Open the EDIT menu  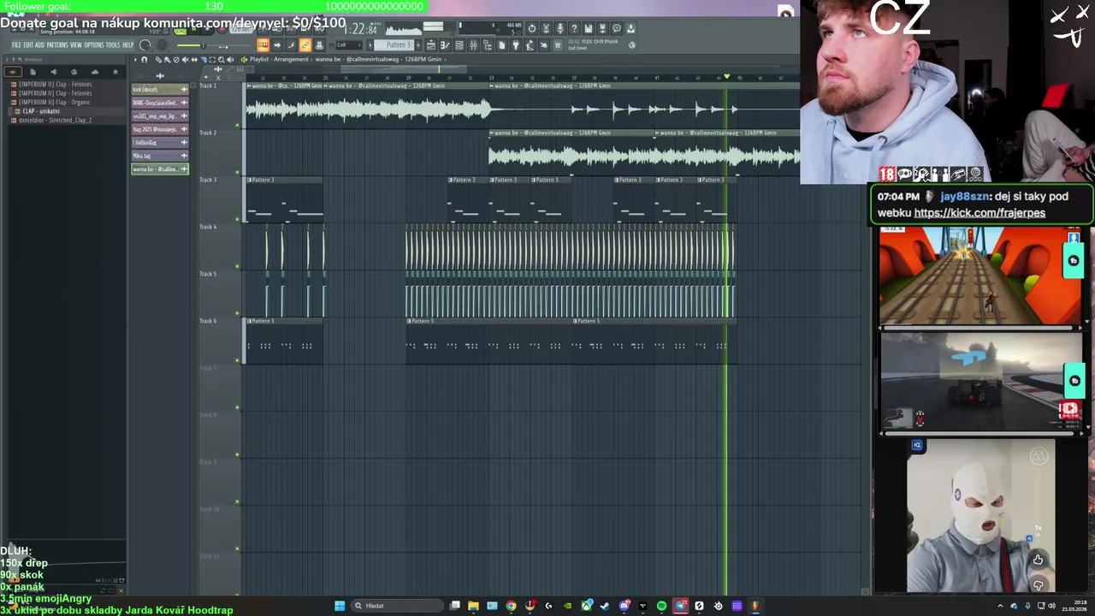(x=28, y=45)
